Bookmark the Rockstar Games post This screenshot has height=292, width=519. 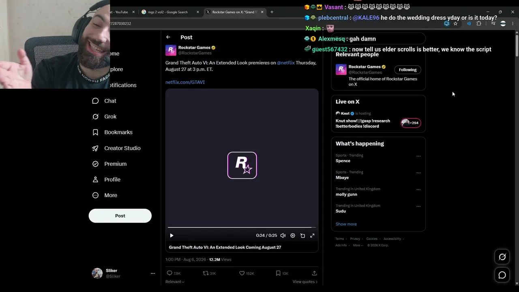tap(282, 273)
